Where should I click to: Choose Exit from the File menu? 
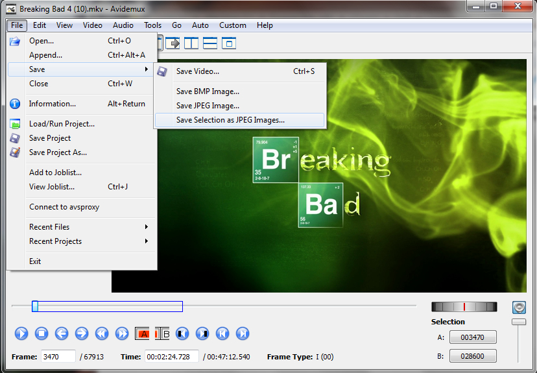pos(82,261)
